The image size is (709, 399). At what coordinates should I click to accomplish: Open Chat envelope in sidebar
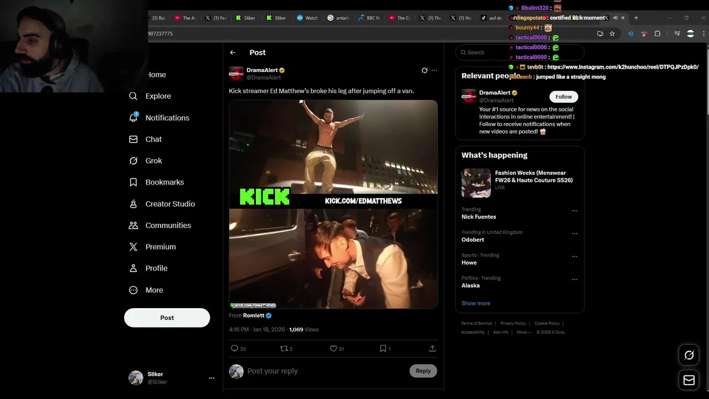pyautogui.click(x=133, y=139)
